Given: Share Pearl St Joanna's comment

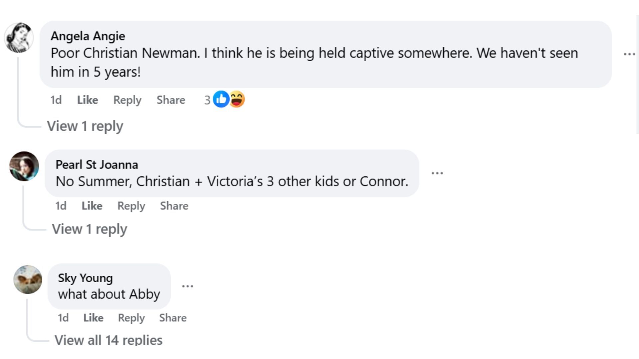Looking at the screenshot, I should click(x=174, y=206).
